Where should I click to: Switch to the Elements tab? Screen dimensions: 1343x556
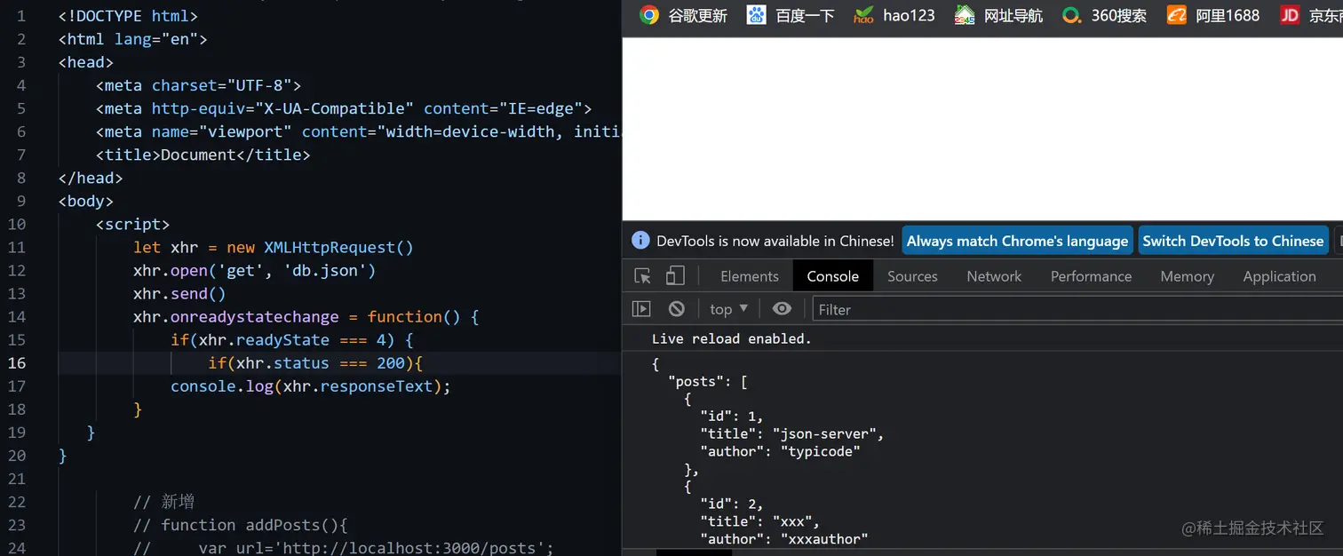[x=750, y=276]
